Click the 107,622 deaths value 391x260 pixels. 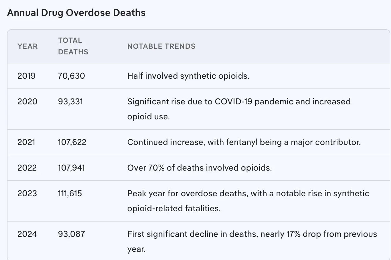[x=72, y=142]
